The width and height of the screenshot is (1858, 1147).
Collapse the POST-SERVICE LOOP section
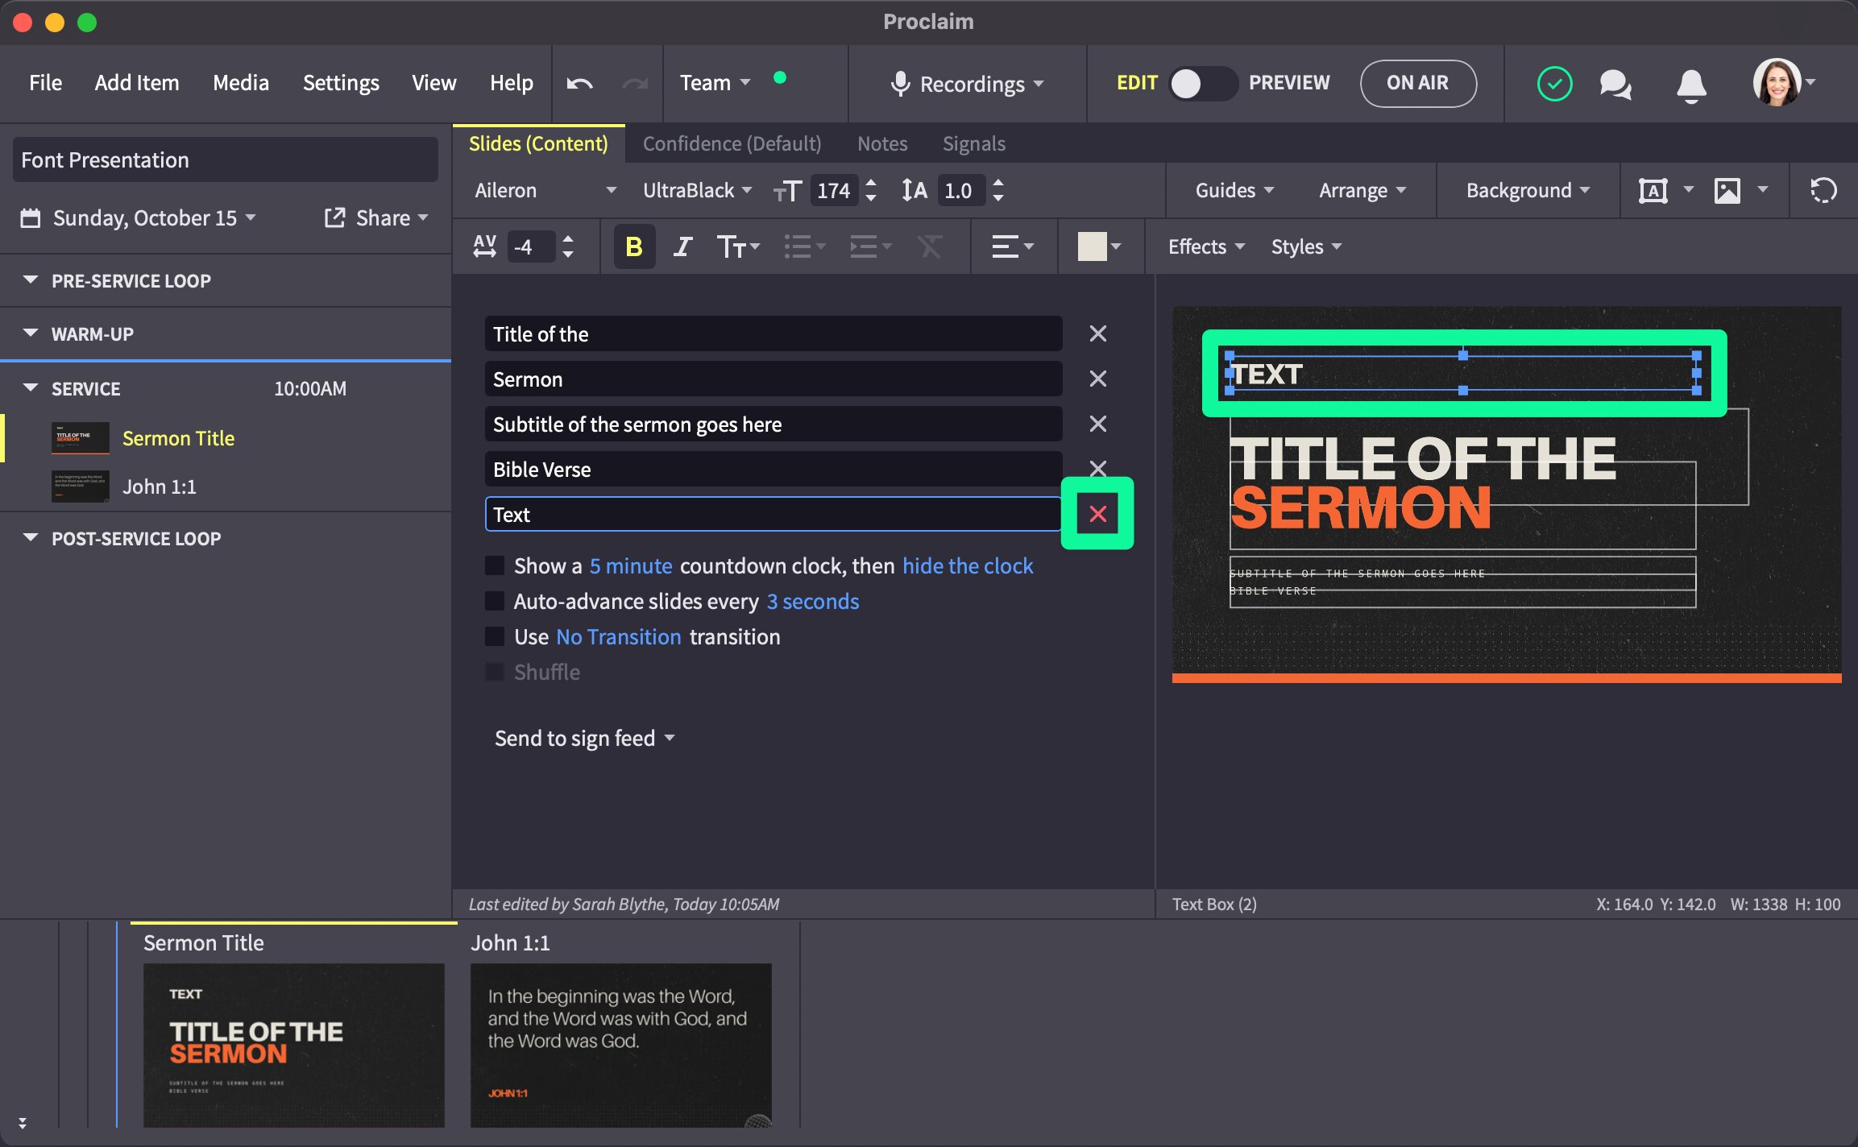(31, 538)
